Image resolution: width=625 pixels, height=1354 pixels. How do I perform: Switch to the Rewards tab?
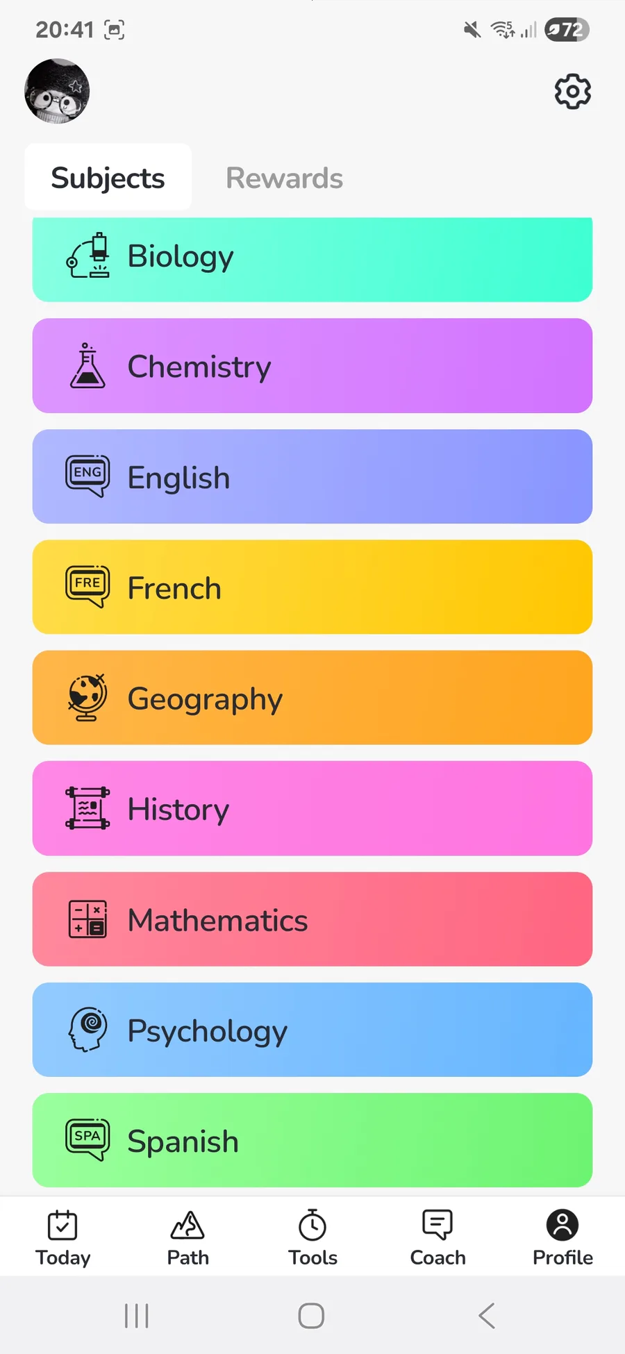pos(284,178)
